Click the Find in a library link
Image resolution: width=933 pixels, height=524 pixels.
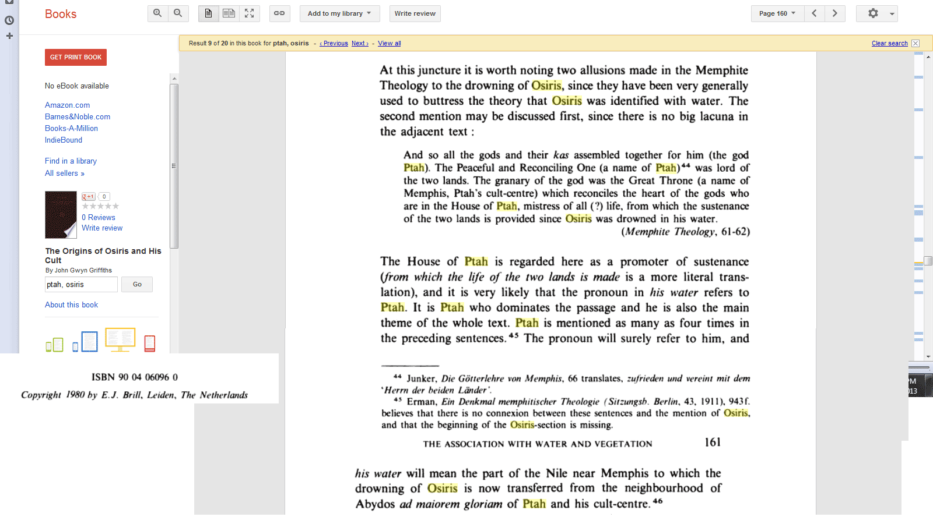click(x=71, y=161)
